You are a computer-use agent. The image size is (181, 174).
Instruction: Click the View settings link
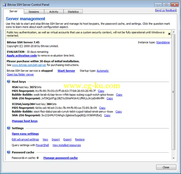pos(45,140)
